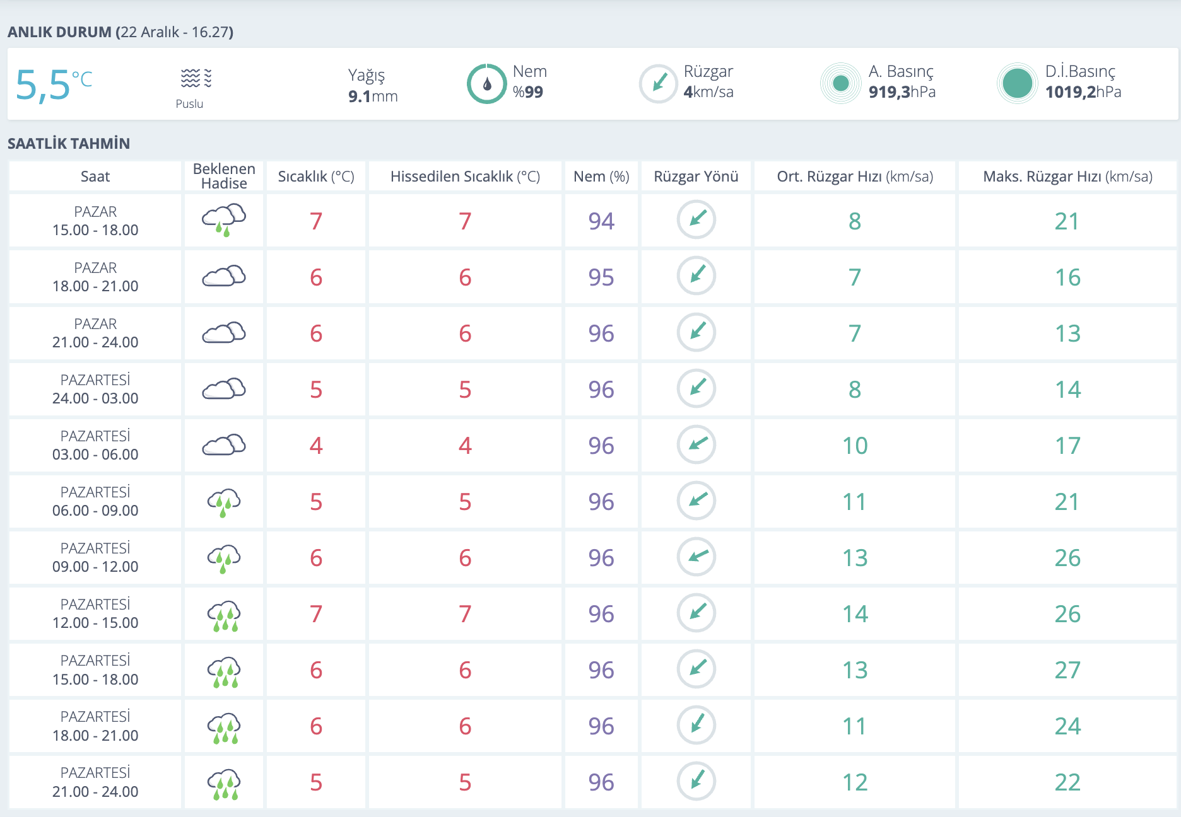Click wind direction icon for Pazartesi 06.00 - 09.00

(x=696, y=501)
